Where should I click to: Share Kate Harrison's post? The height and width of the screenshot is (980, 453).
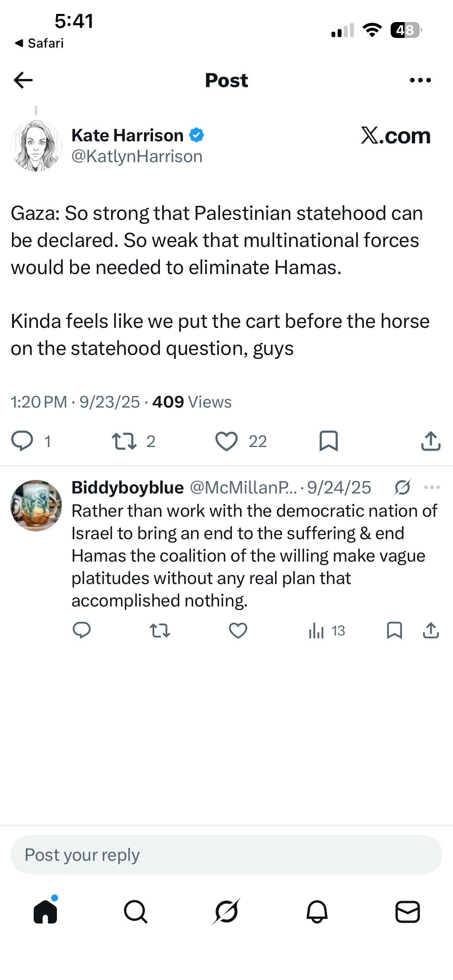431,441
